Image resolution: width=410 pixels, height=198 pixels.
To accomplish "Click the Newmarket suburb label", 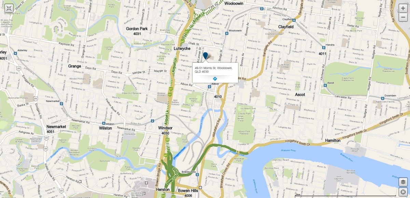I will (x=56, y=127).
